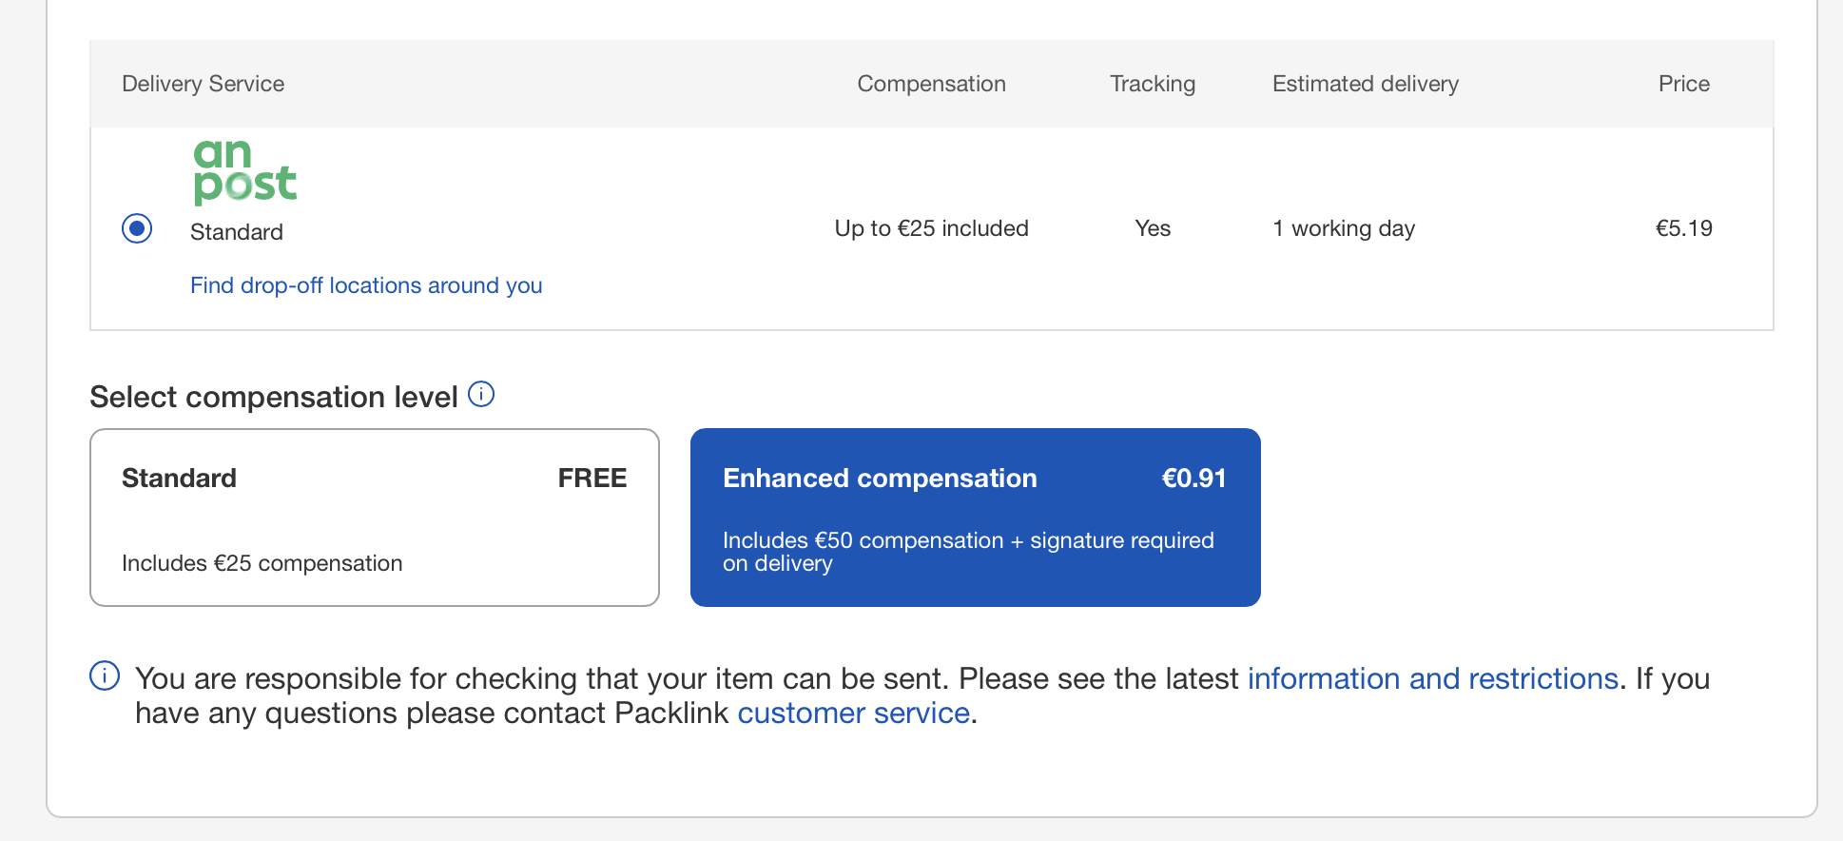Click the tracking Yes value
This screenshot has width=1843, height=841.
tap(1153, 228)
